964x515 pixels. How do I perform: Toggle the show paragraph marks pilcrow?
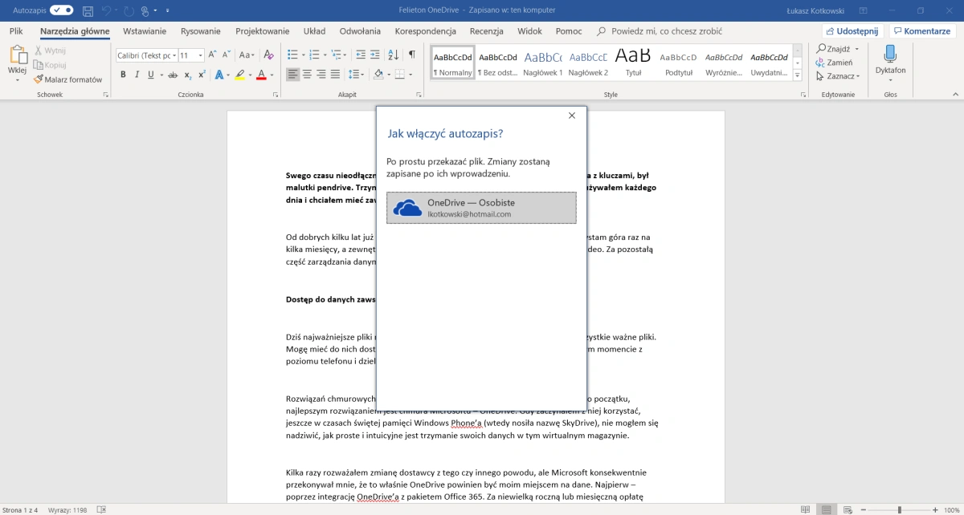(411, 55)
